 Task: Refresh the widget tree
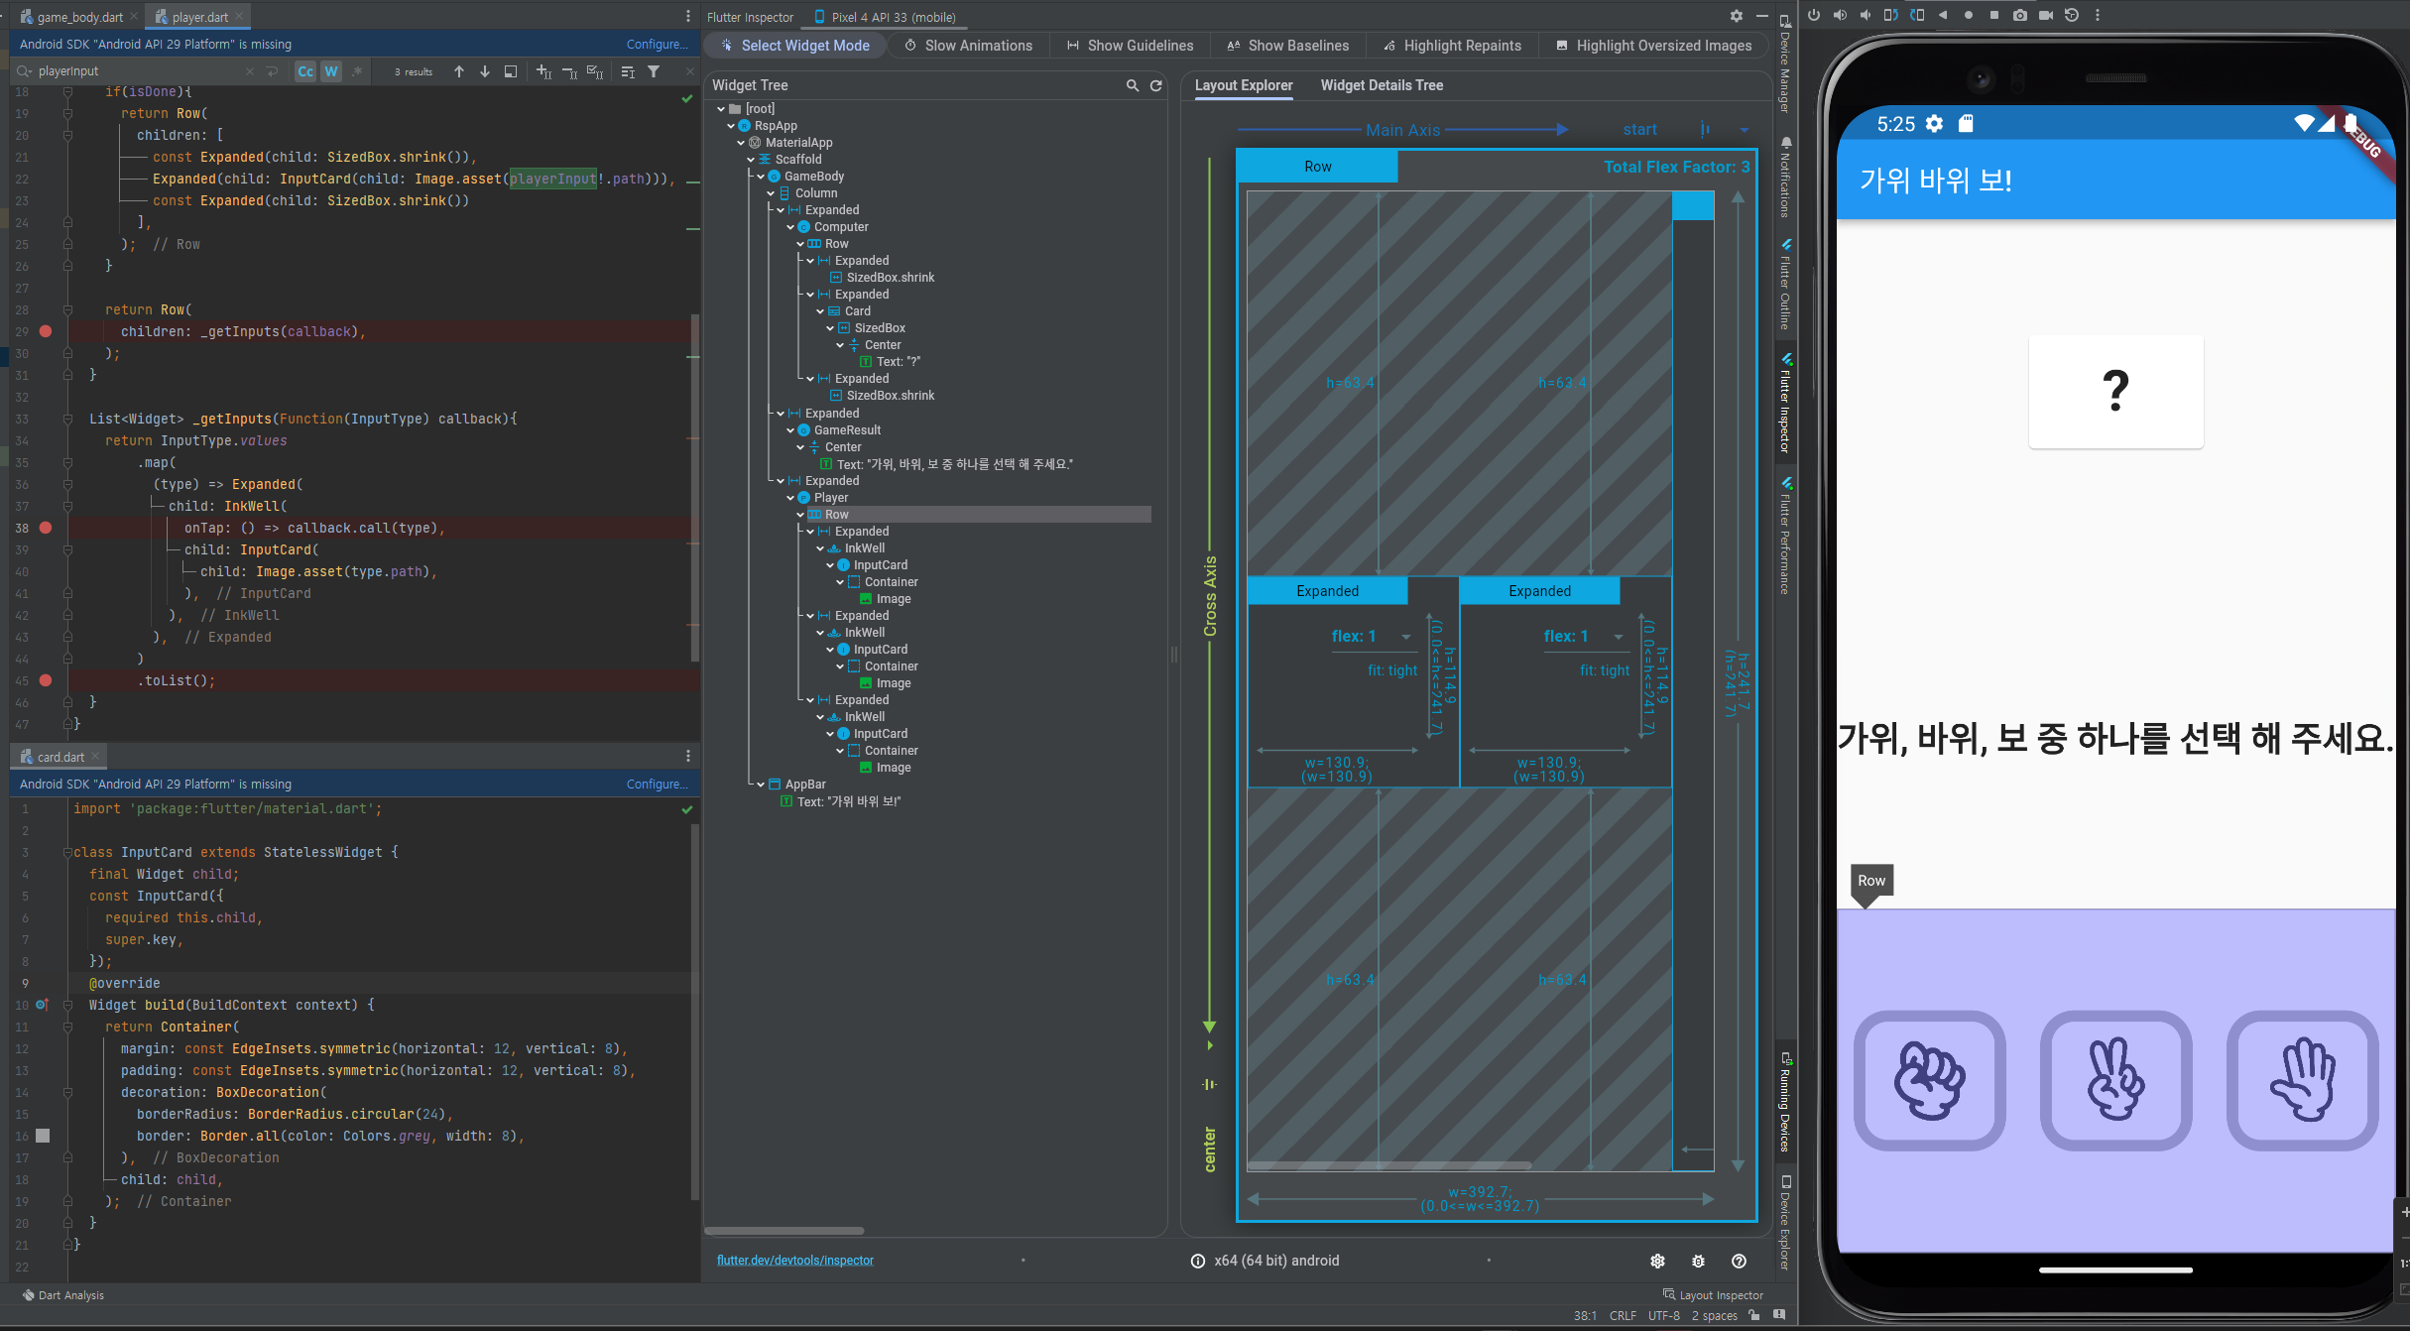[1155, 86]
